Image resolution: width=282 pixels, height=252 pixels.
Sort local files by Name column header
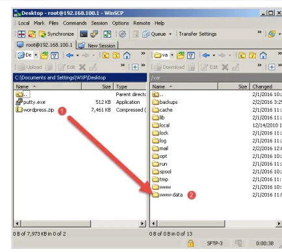tap(47, 86)
